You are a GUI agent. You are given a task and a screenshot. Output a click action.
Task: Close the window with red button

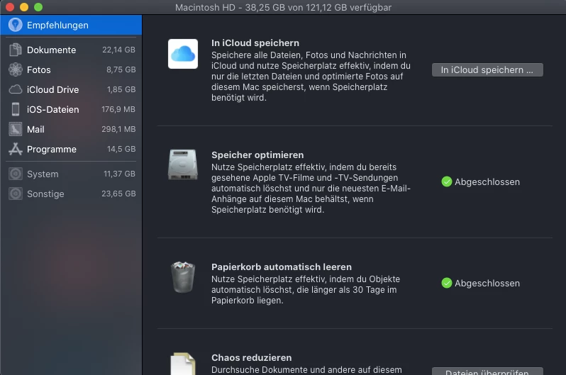pos(10,7)
